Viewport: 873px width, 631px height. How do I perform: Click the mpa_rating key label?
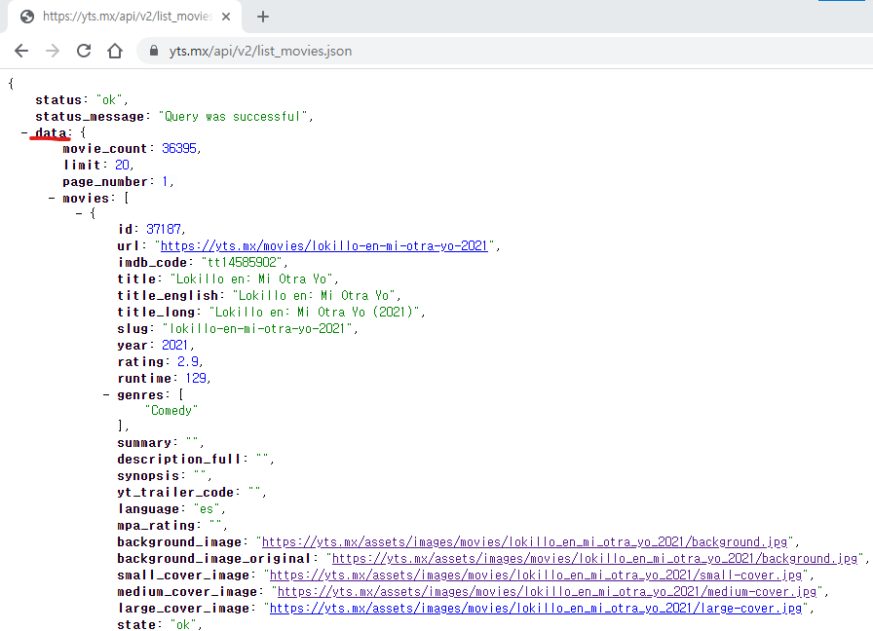[156, 525]
